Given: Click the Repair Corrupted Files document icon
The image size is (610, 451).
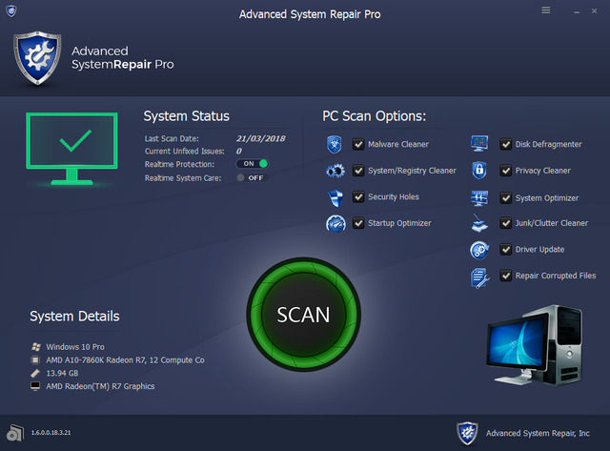Looking at the screenshot, I should click(480, 277).
